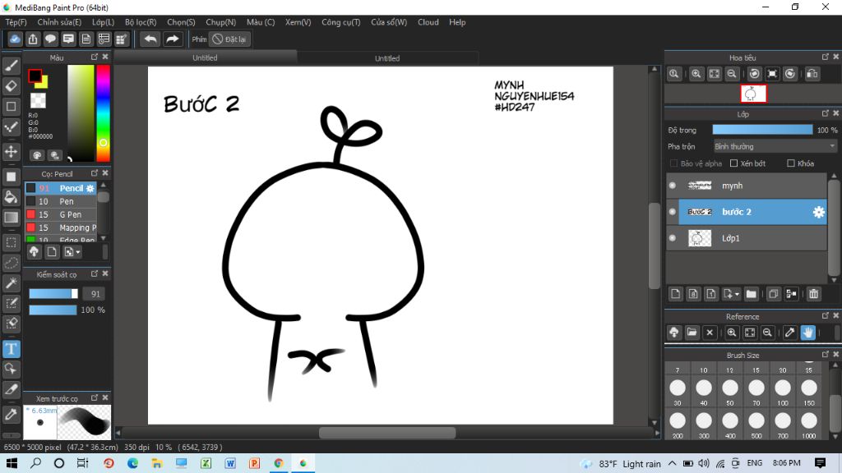The height and width of the screenshot is (473, 842).
Task: Select the Brush tool in left toolbar
Action: [x=12, y=66]
